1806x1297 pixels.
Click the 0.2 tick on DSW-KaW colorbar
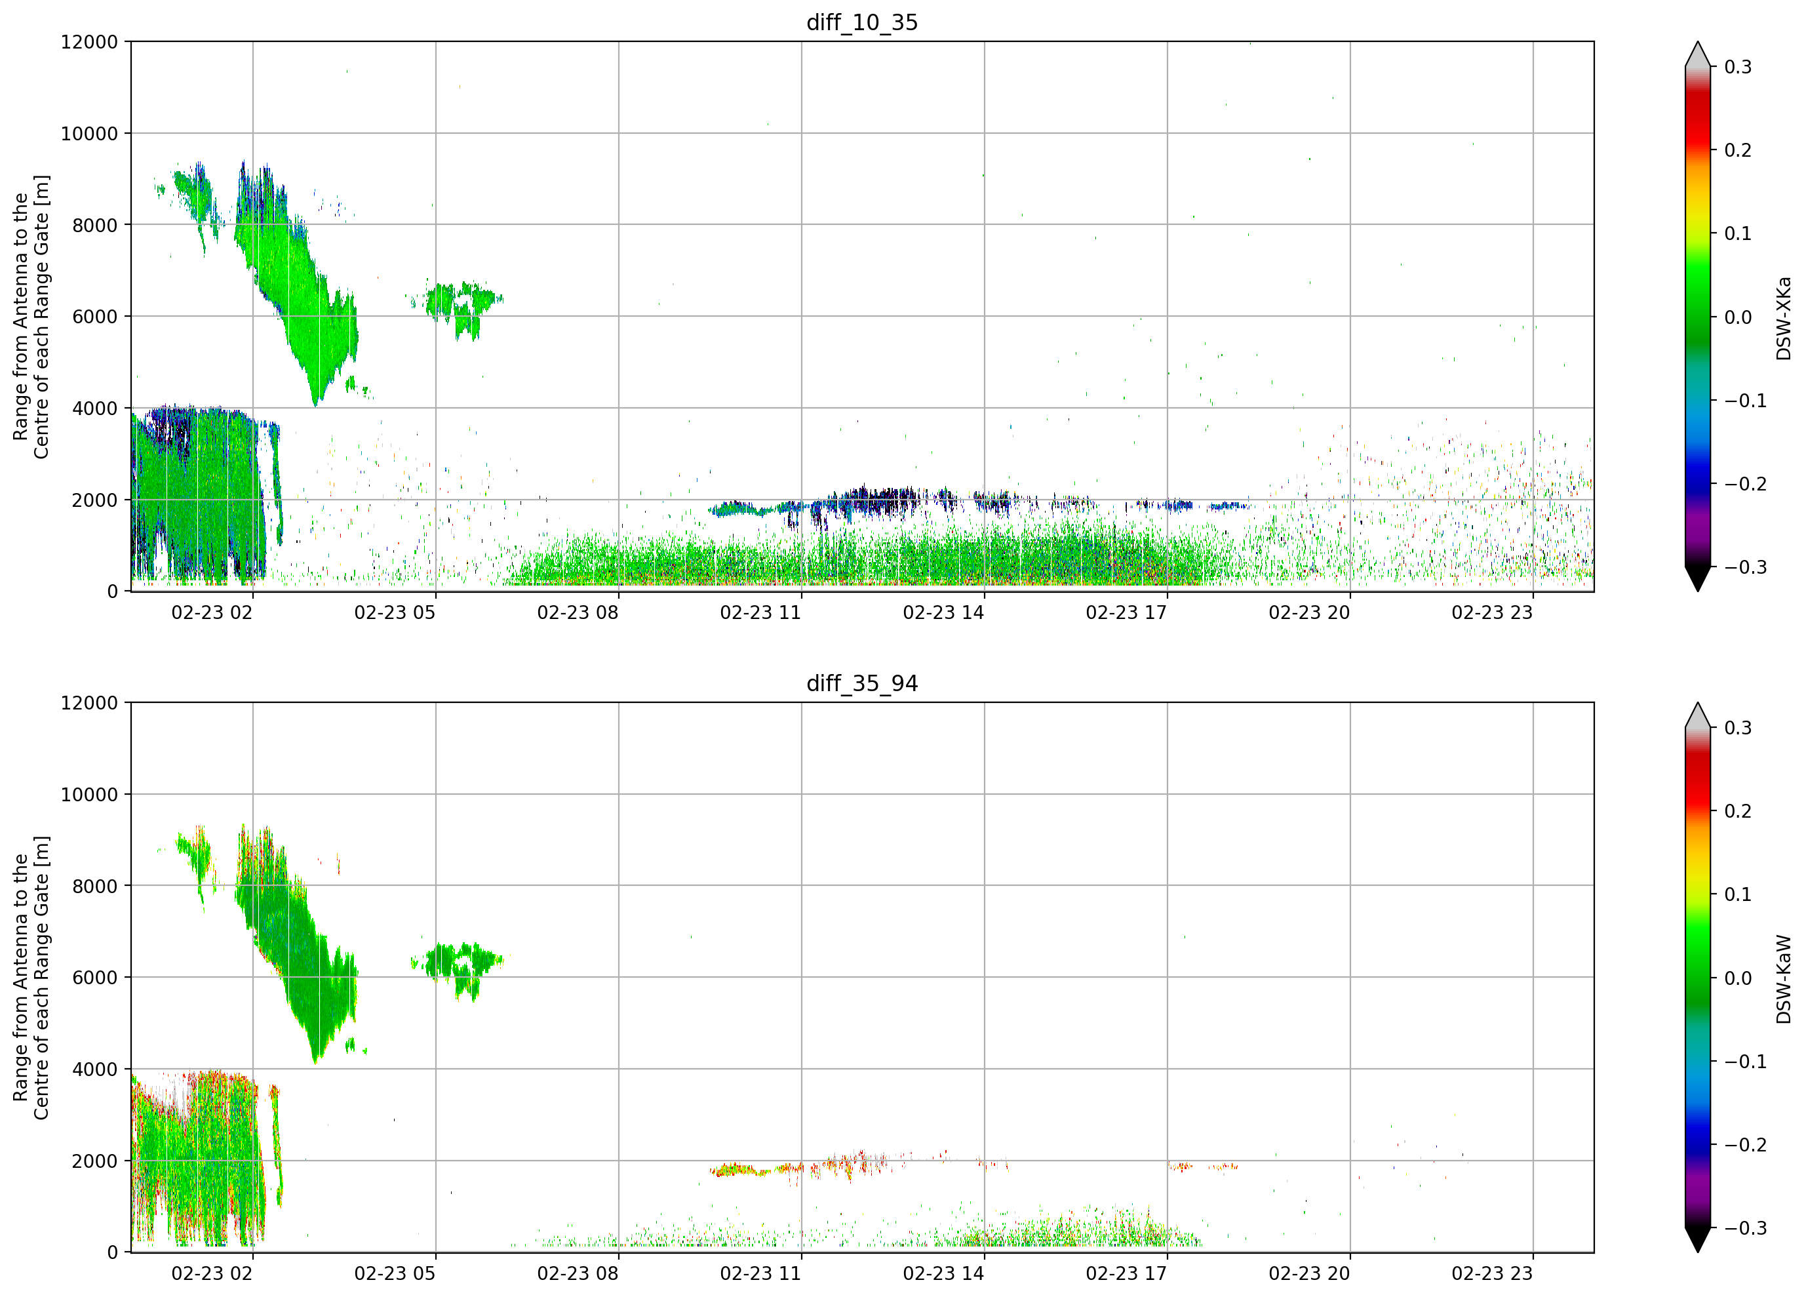1738,812
